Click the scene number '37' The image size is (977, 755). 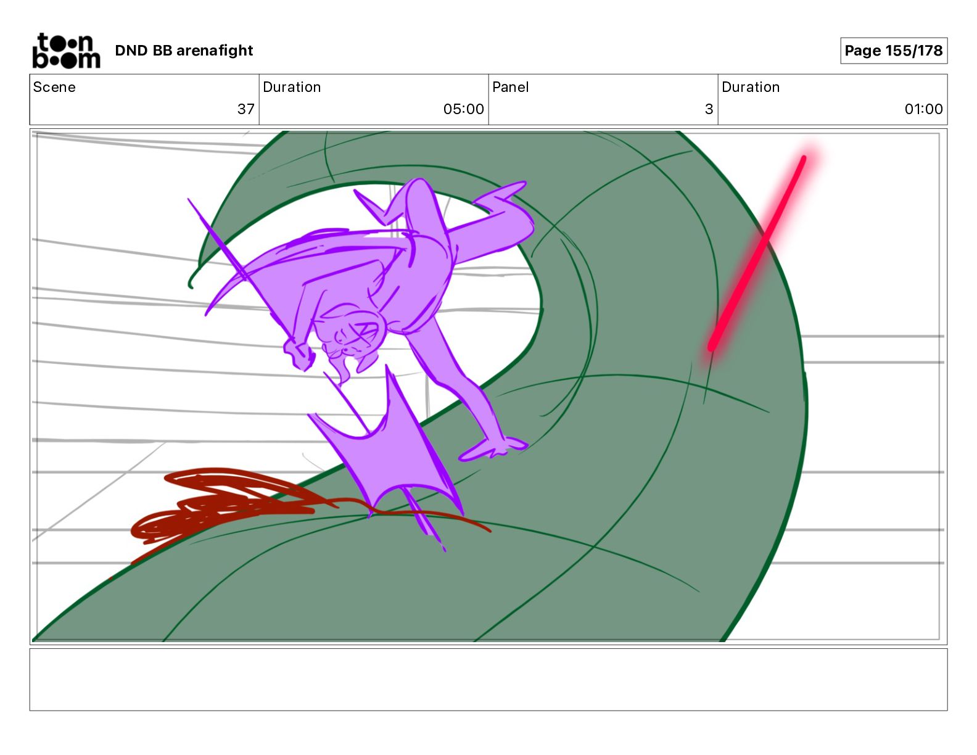click(x=246, y=109)
